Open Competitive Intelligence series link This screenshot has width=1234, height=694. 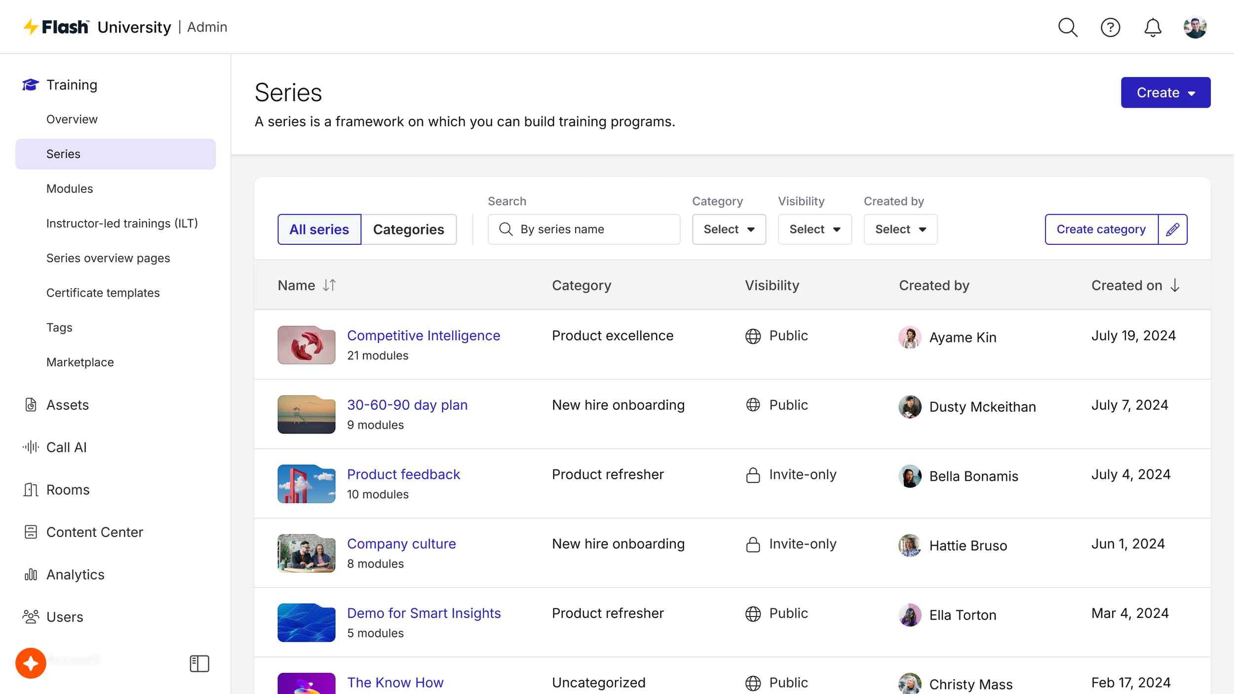pyautogui.click(x=423, y=336)
